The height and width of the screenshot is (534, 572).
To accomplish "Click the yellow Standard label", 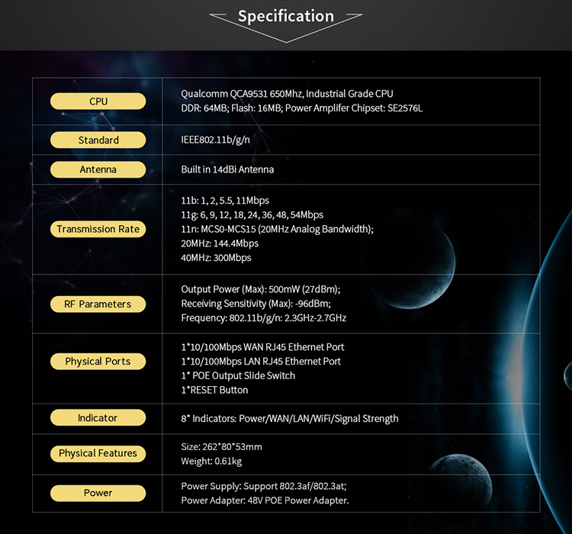I will 98,140.
